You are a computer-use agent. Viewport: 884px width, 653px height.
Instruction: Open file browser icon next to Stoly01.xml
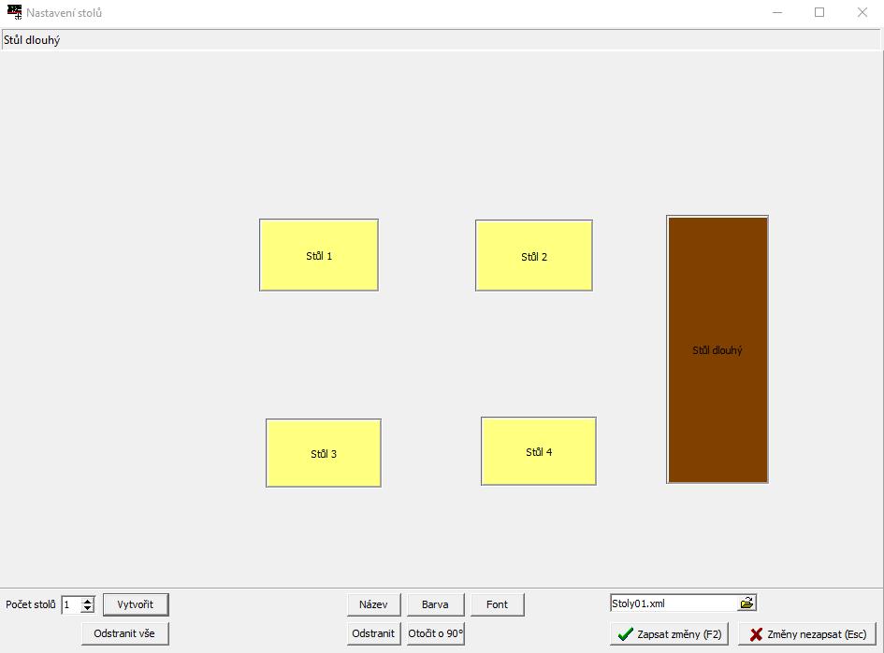click(x=746, y=603)
